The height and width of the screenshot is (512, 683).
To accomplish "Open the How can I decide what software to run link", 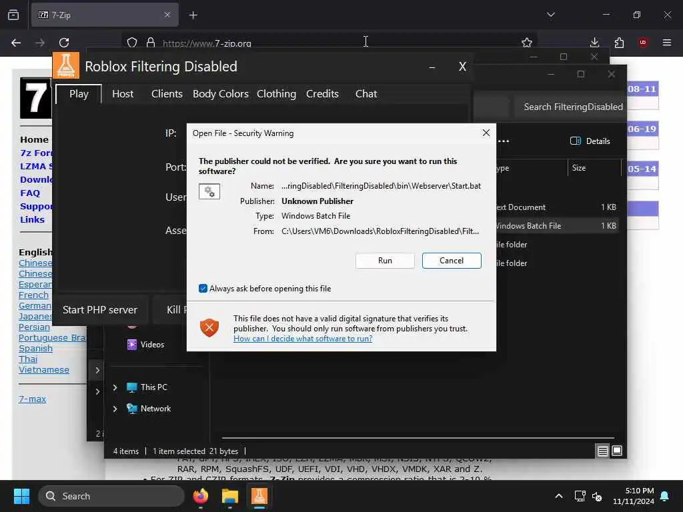I will coord(303,338).
